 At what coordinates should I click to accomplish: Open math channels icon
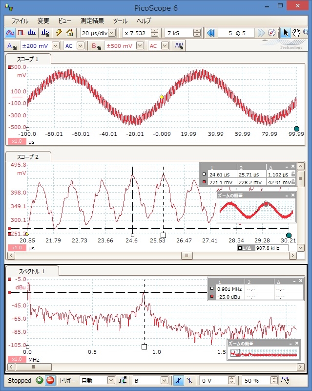(x=179, y=46)
